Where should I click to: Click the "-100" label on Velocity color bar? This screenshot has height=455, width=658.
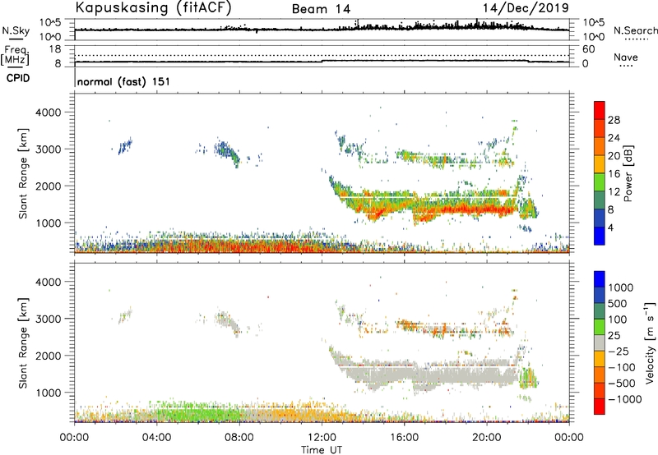click(622, 367)
